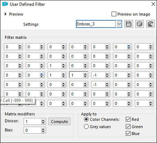Toggle the Blue channel checkbox

pos(128,134)
